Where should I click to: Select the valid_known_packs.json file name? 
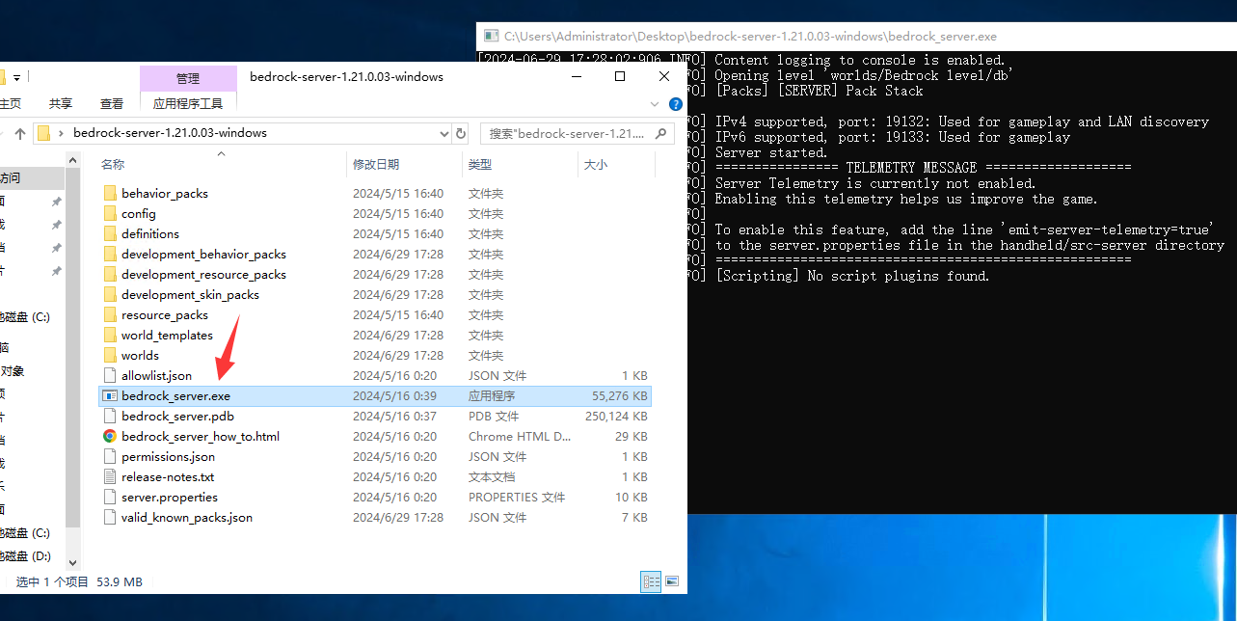(187, 517)
